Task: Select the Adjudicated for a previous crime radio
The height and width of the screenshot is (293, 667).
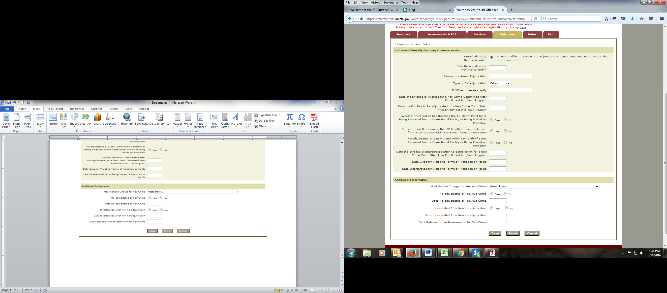Action: pos(492,57)
